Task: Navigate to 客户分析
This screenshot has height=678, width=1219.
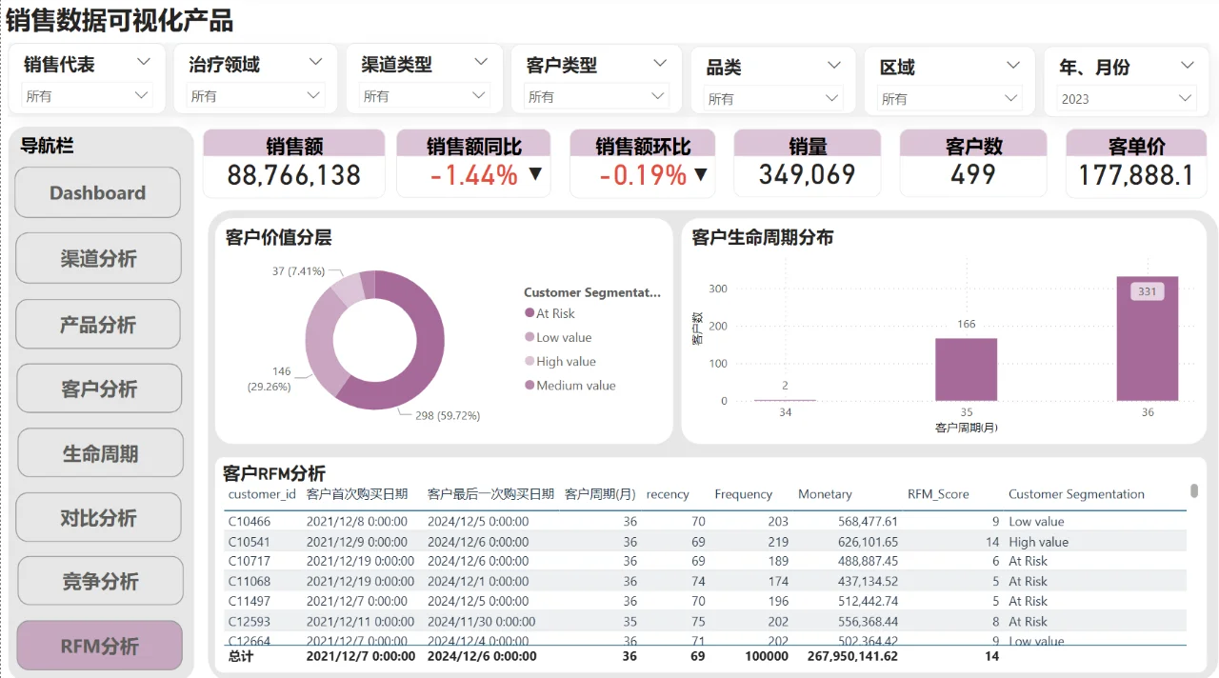Action: point(98,388)
